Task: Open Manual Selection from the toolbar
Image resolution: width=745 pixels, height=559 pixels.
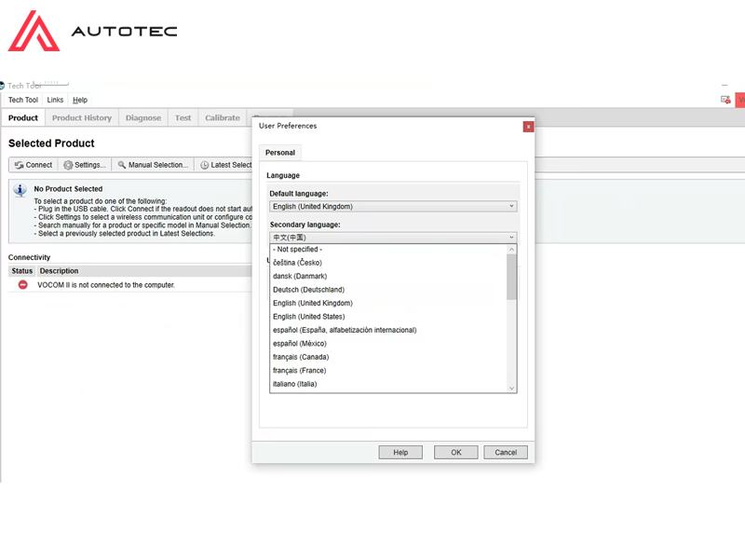Action: [x=153, y=165]
